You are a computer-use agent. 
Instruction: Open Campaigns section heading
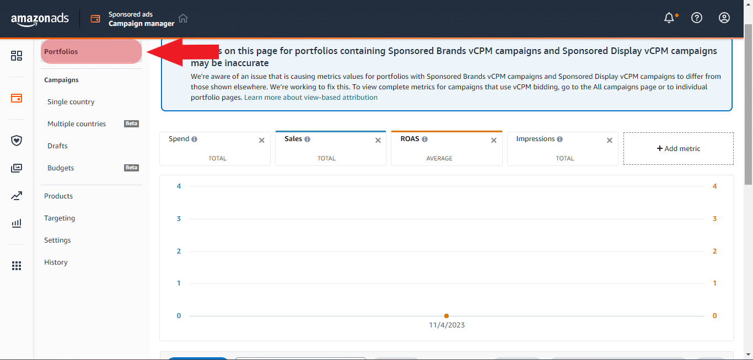[x=61, y=80]
